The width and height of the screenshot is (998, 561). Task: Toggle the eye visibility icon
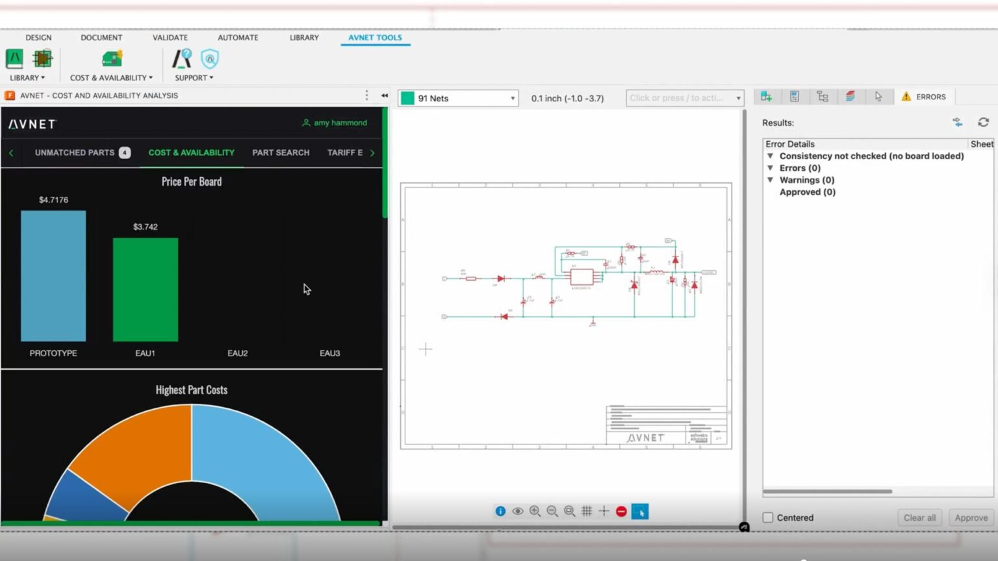[x=518, y=512]
